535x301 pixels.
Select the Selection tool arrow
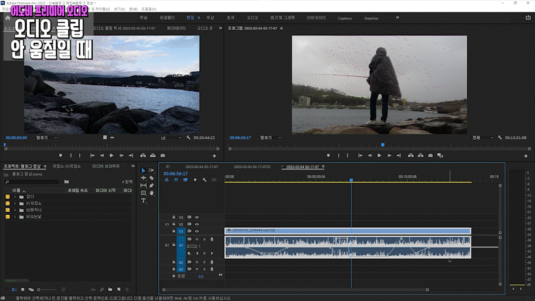pos(143,170)
